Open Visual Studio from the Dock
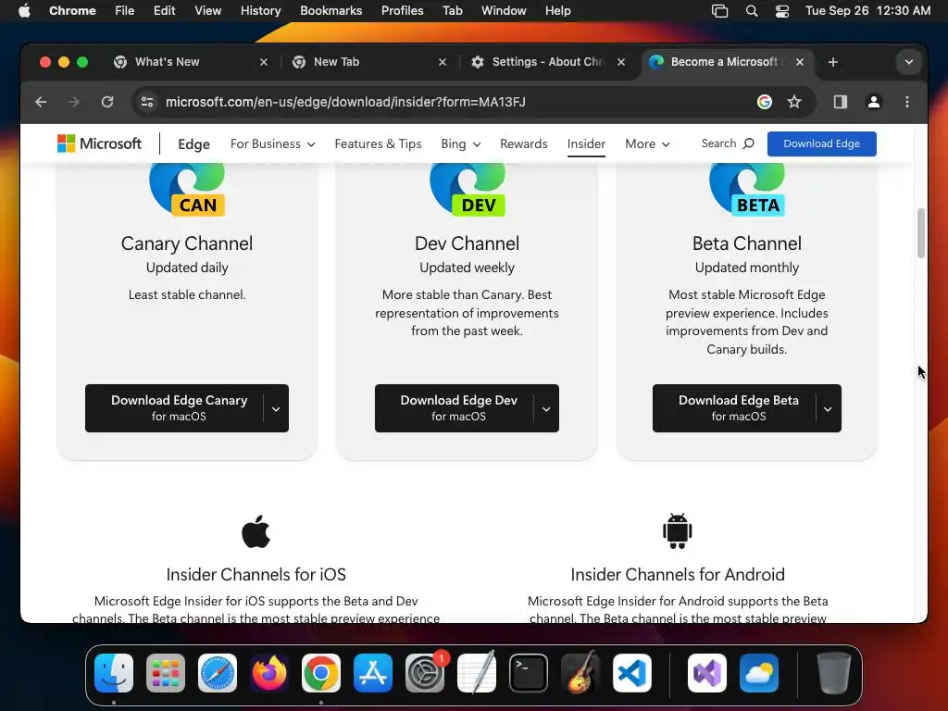 707,673
